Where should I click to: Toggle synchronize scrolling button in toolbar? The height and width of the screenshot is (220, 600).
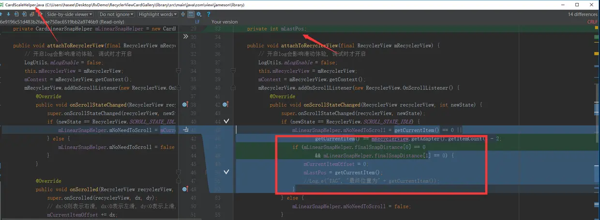[191, 14]
